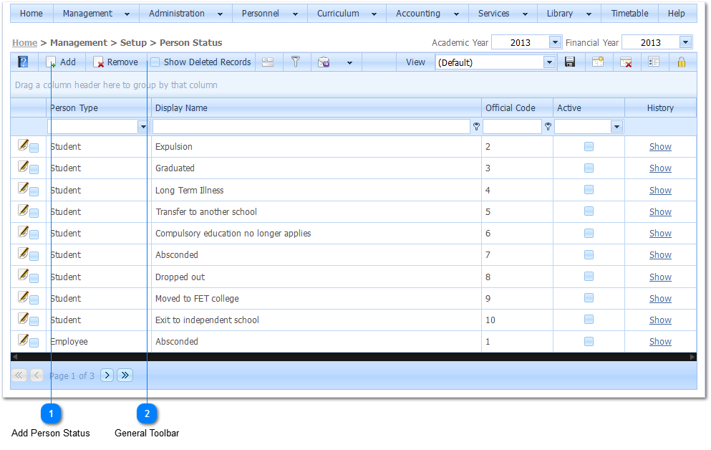The width and height of the screenshot is (711, 450).
Task: Open the Library menu
Action: (569, 14)
